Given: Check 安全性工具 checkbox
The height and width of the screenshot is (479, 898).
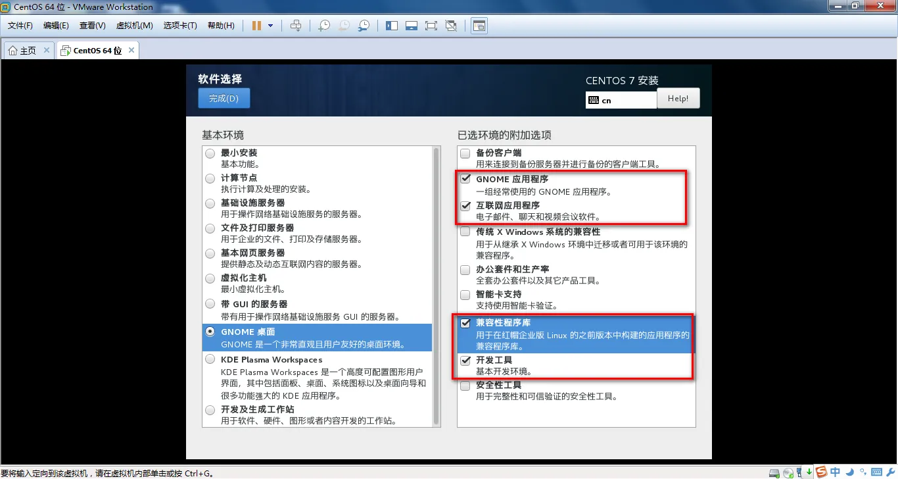Looking at the screenshot, I should 465,386.
